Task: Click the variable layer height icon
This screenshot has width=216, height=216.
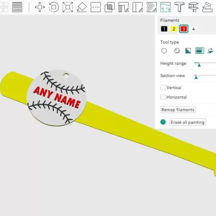Action: 17,7
